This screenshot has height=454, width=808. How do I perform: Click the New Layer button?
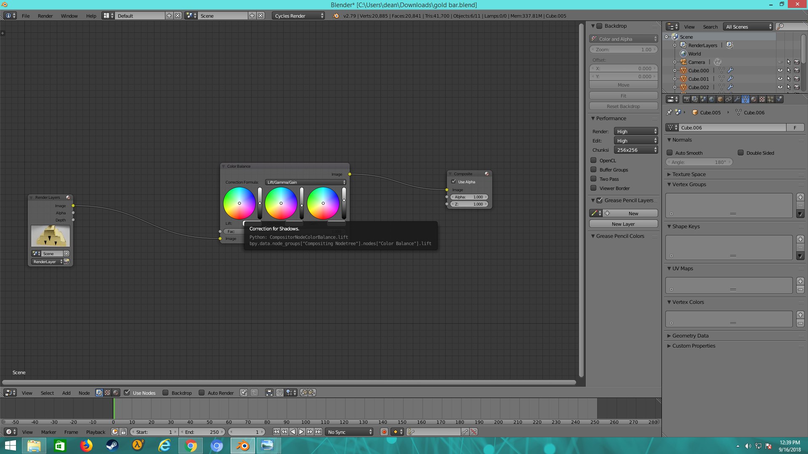pyautogui.click(x=623, y=224)
